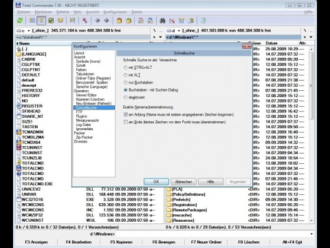Open the Netz menu

coord(78,12)
